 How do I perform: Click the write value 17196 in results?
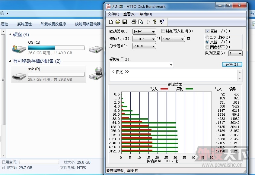pyautogui.click(x=221, y=151)
